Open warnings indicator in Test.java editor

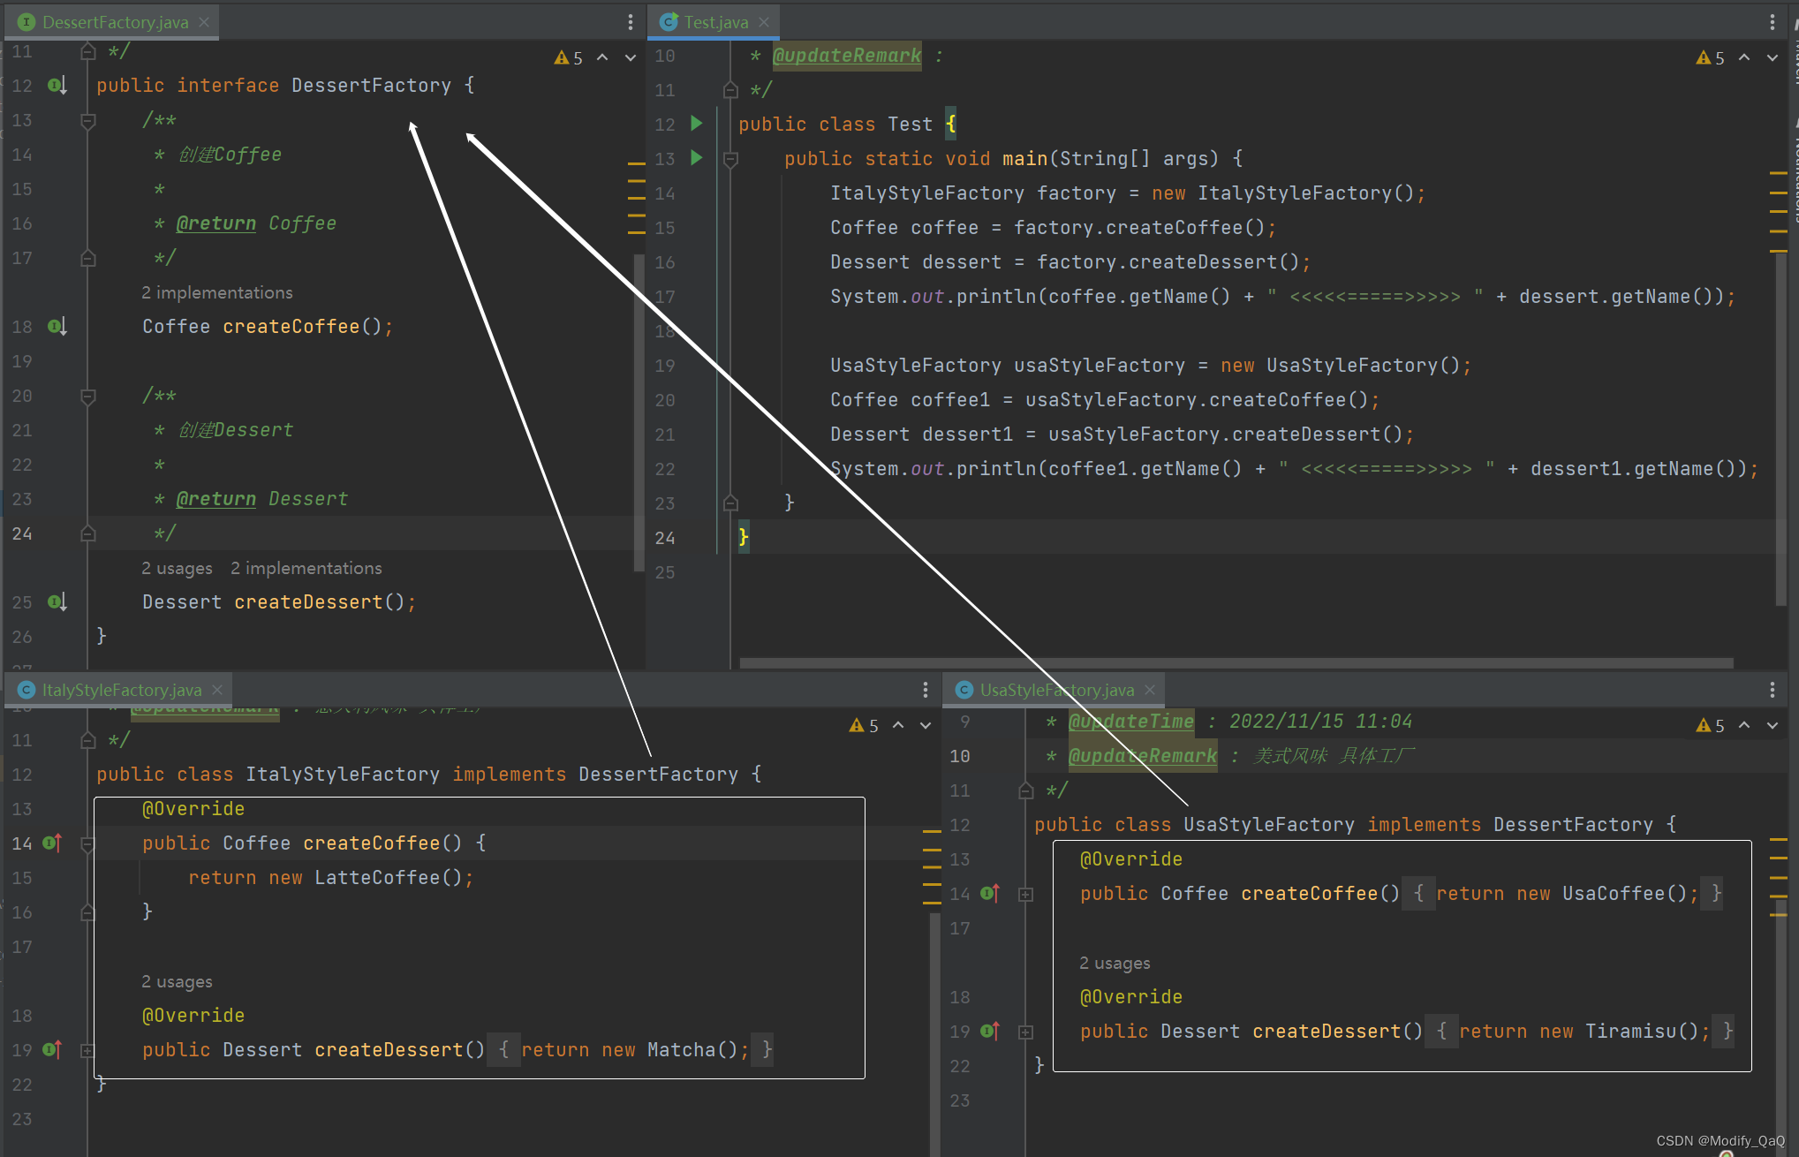coord(1711,58)
